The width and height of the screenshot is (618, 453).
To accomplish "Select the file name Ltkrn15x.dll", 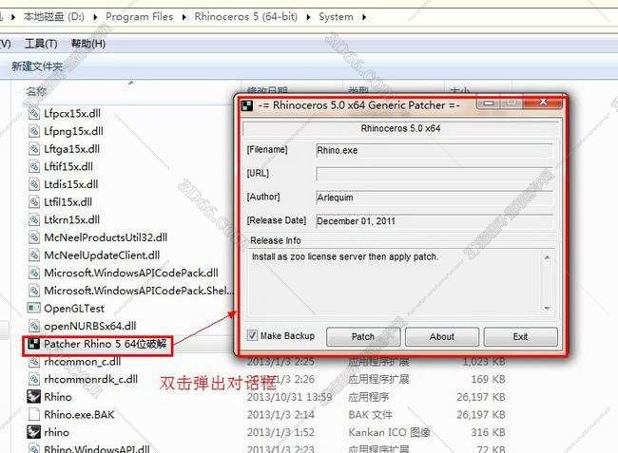I will coord(71,220).
